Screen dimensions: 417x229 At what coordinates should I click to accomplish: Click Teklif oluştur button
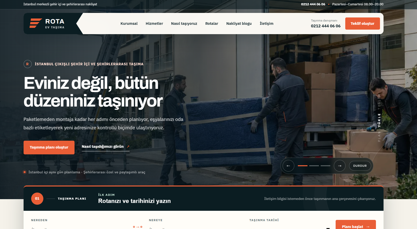coord(362,24)
